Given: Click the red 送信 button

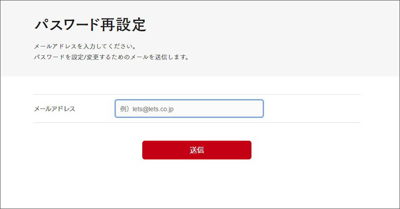Looking at the screenshot, I should (197, 150).
